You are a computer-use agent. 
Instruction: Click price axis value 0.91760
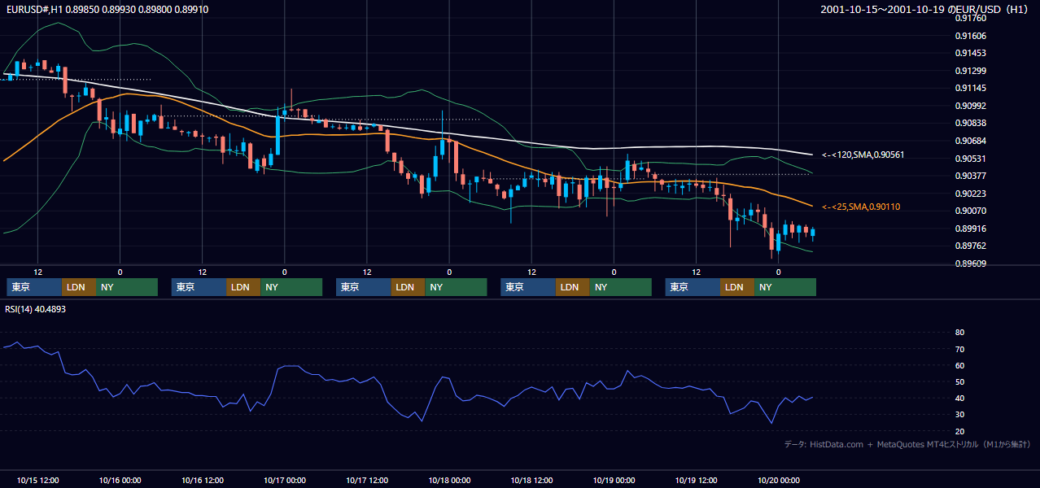(971, 18)
